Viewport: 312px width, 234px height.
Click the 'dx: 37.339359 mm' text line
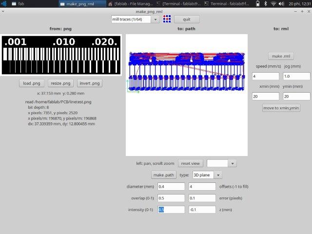click(x=61, y=124)
